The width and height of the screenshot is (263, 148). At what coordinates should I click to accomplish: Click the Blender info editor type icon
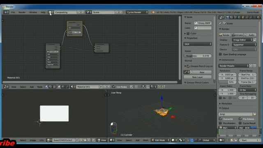point(6,12)
